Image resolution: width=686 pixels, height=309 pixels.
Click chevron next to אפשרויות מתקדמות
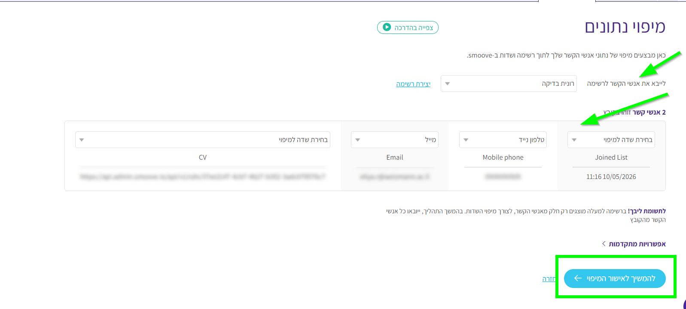pyautogui.click(x=604, y=243)
